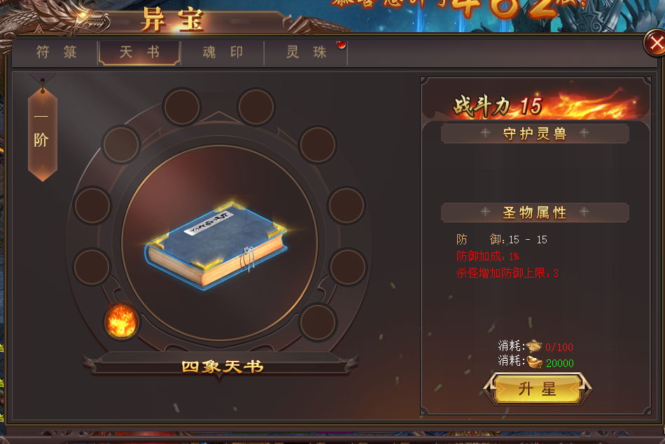Click the cauldron material icon beside 0/100

534,346
